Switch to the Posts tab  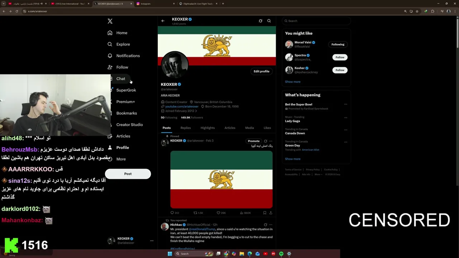point(166,128)
